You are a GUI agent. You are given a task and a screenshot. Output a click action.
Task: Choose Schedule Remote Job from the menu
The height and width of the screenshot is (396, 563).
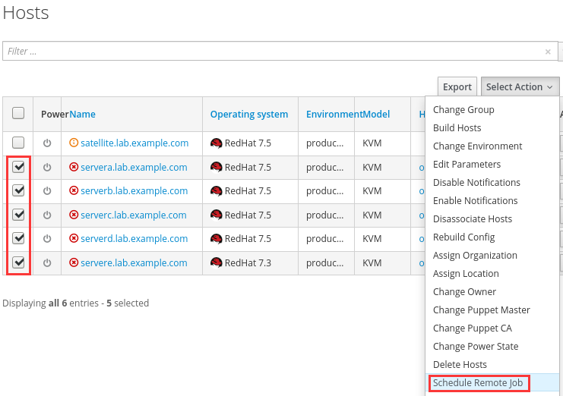pyautogui.click(x=478, y=383)
